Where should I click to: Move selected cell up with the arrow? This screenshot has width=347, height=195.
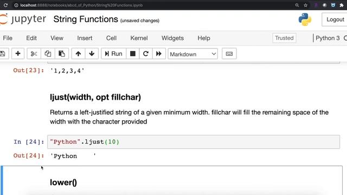coord(78,54)
